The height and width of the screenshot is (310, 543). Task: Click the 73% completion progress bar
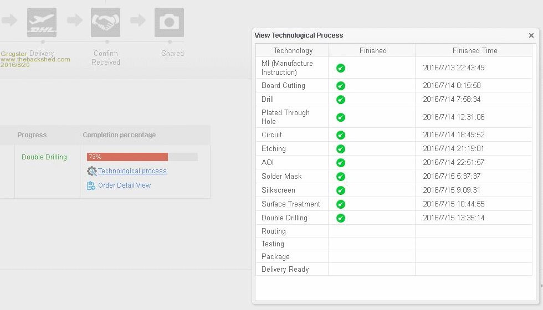[142, 157]
